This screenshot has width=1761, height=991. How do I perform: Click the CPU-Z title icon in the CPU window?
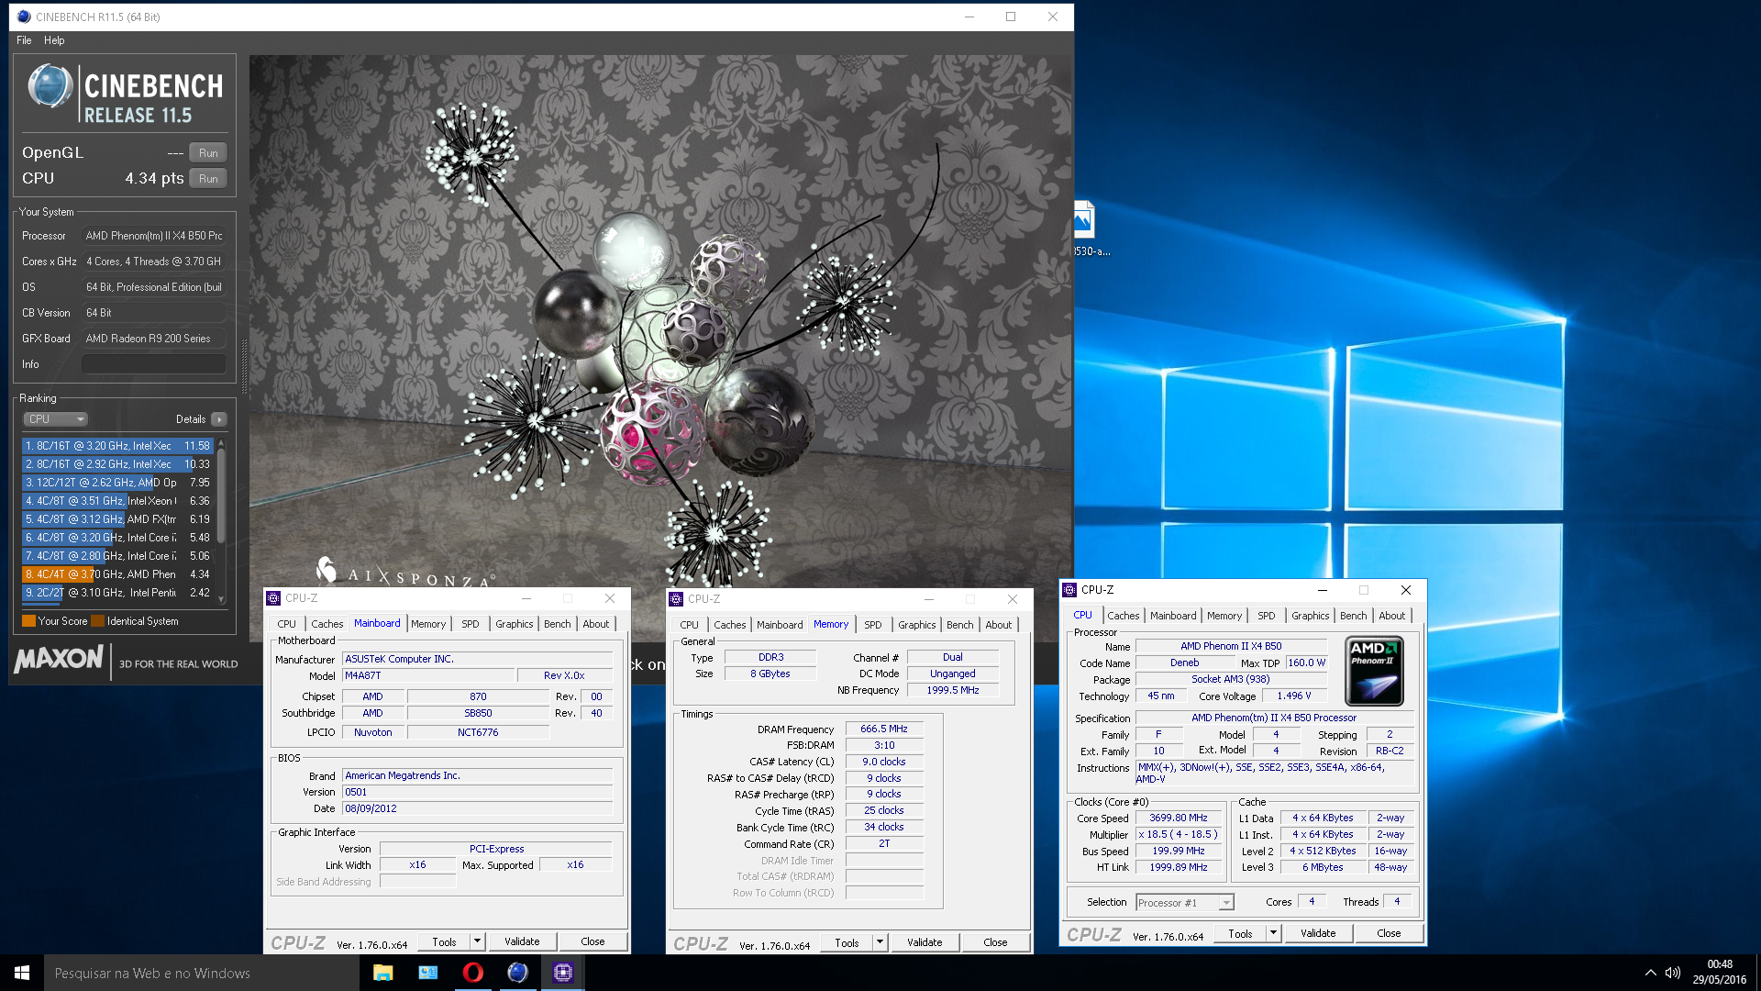click(1069, 590)
